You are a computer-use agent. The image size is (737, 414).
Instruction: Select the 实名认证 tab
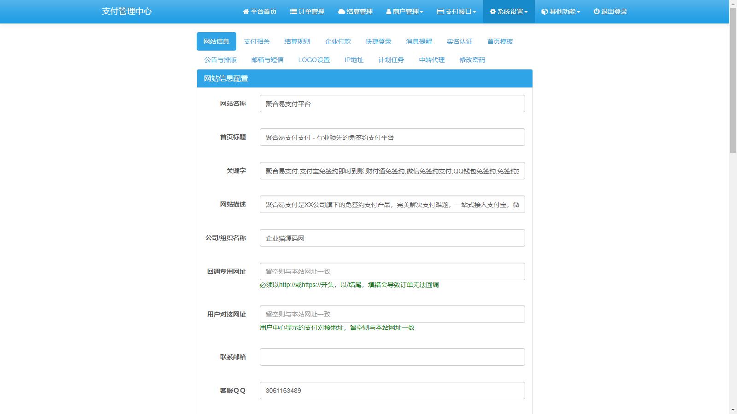pos(459,41)
